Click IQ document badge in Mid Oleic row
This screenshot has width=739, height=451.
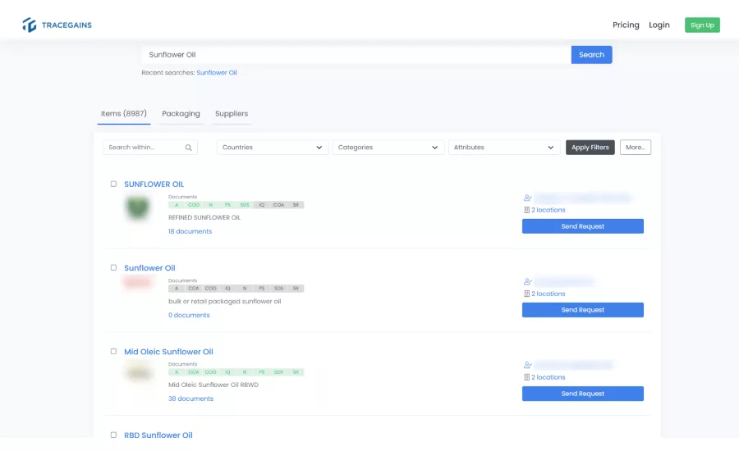pyautogui.click(x=227, y=372)
